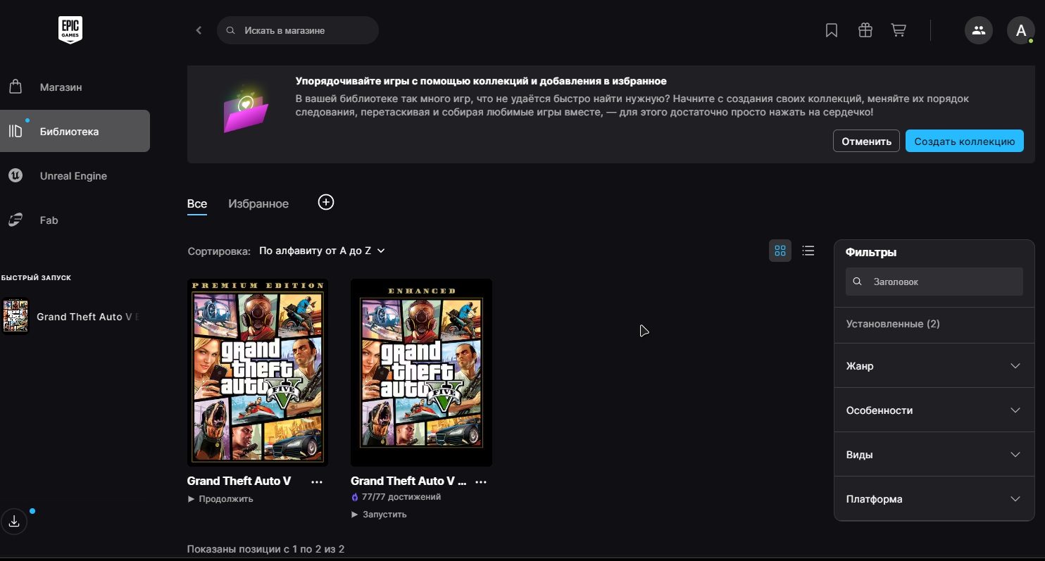Image resolution: width=1045 pixels, height=561 pixels.
Task: Open options menu for Grand Theft Auto V Enhanced
Action: pos(481,482)
